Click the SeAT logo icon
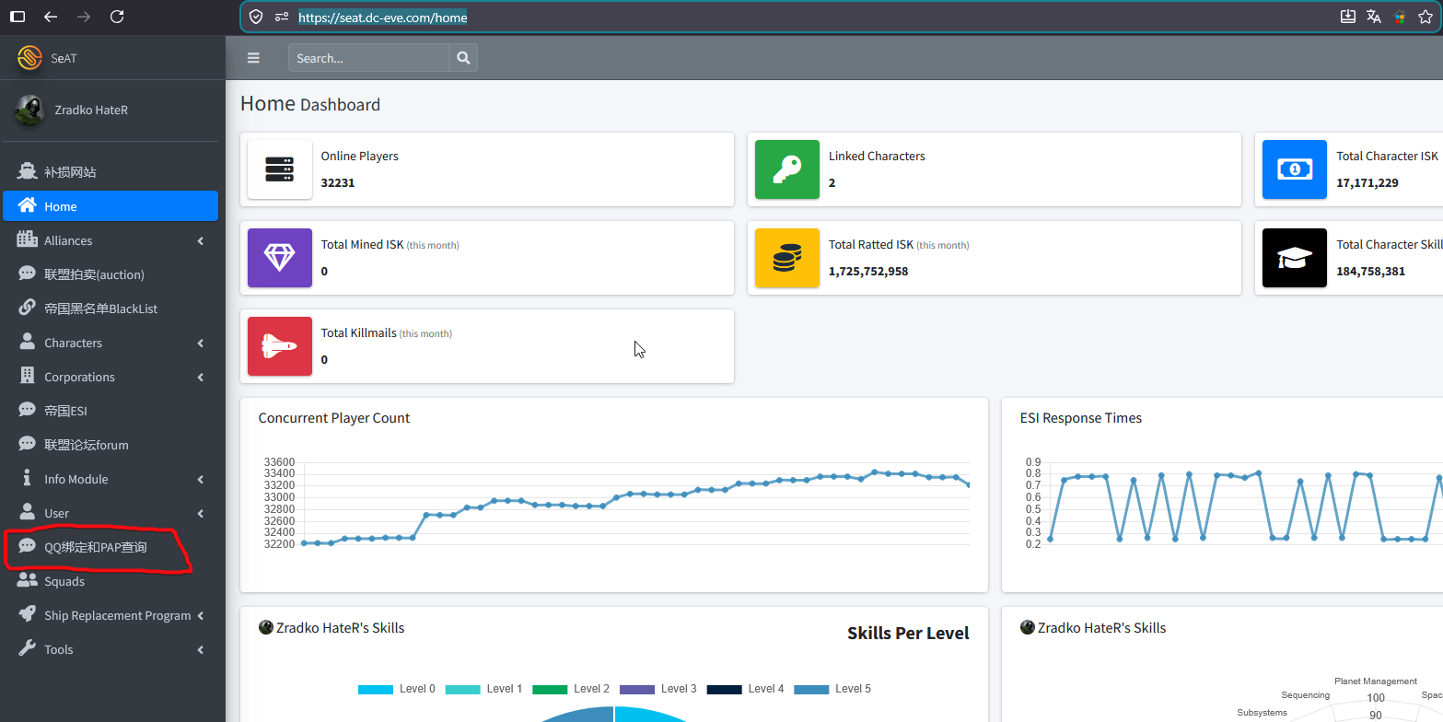Screen dimensions: 1443x722 pos(29,58)
